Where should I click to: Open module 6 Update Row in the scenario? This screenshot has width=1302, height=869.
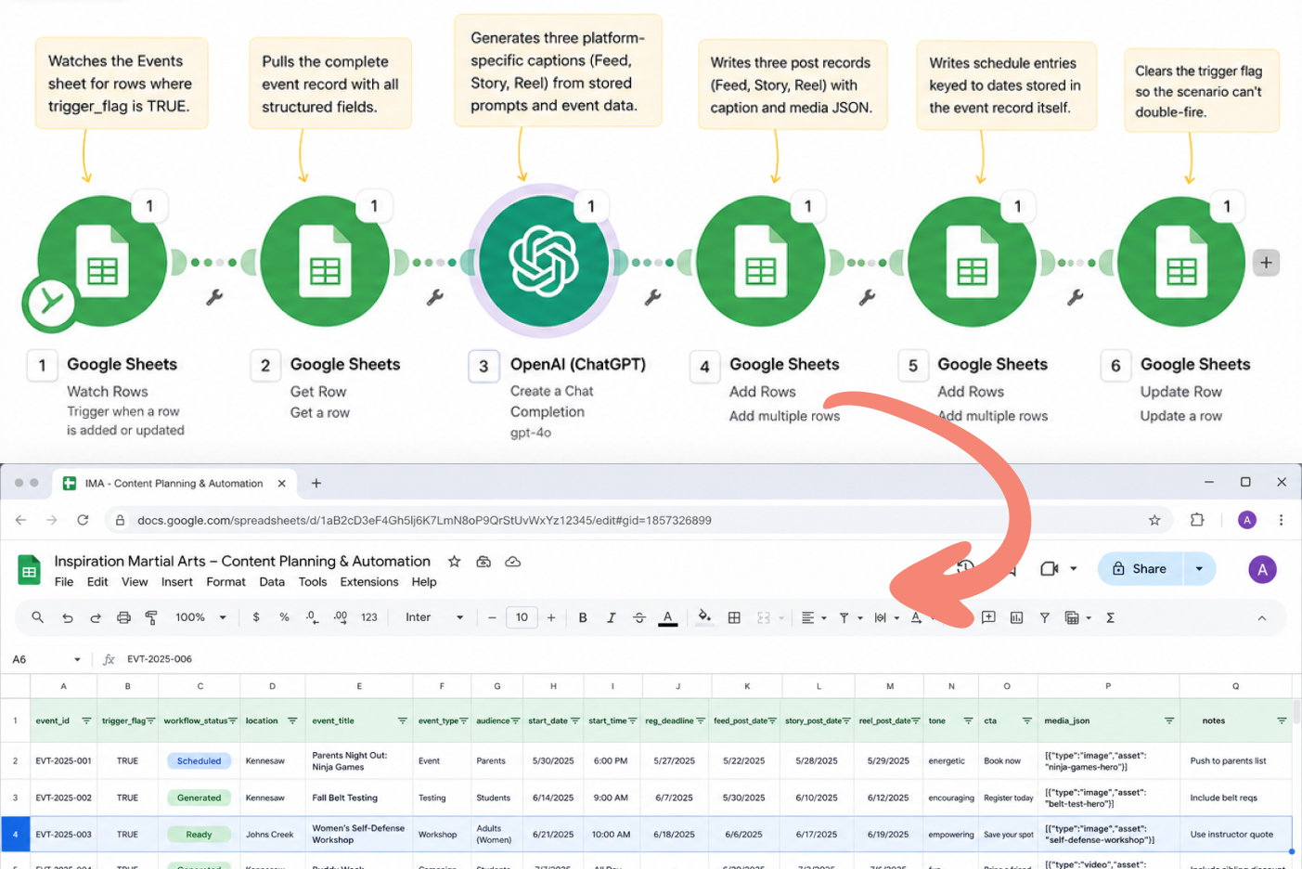pyautogui.click(x=1181, y=261)
